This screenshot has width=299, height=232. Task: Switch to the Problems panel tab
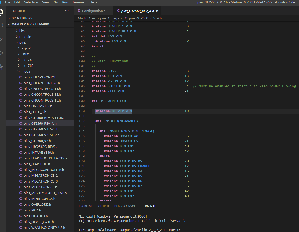click(86, 206)
